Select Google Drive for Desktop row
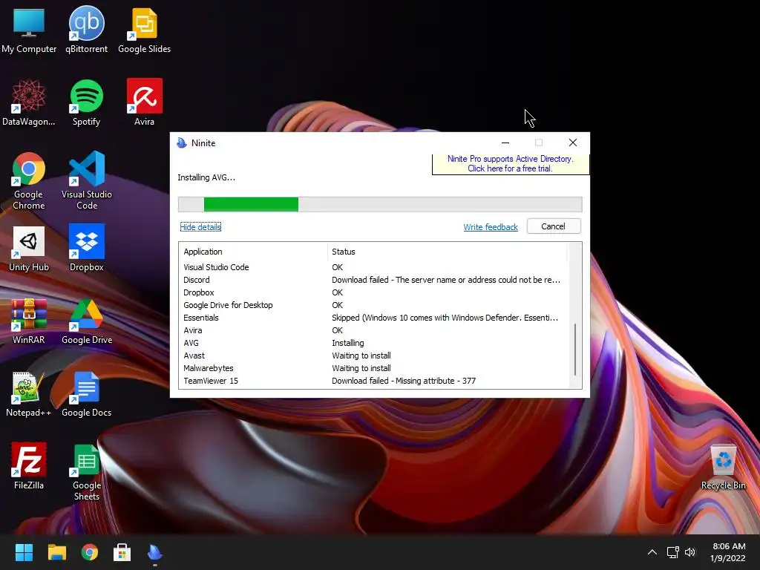Screen dimensions: 760x570 click(x=373, y=305)
